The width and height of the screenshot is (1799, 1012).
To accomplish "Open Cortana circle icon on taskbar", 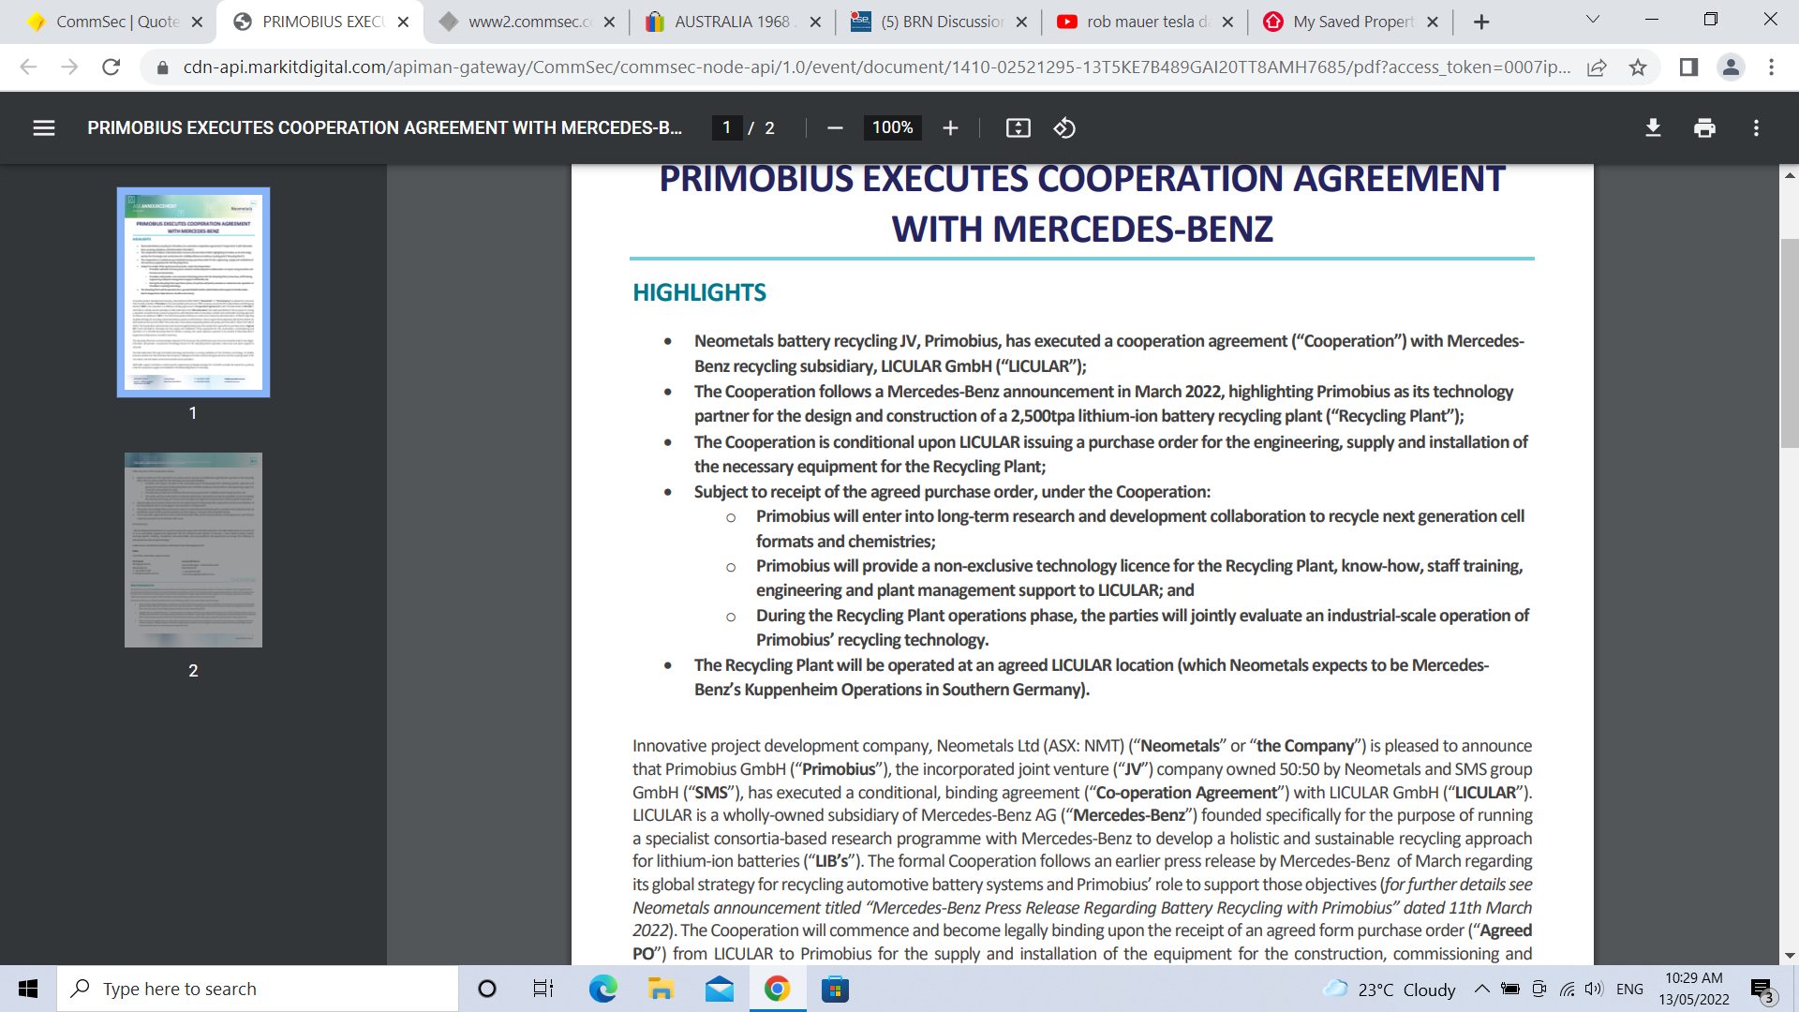I will [486, 989].
